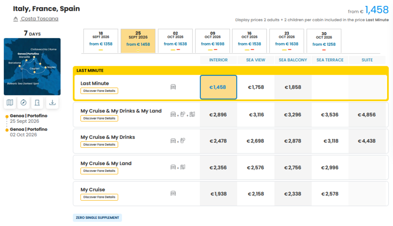
Task: Discover Fare Details for My Cruise & My Drinks
Action: [x=99, y=145]
